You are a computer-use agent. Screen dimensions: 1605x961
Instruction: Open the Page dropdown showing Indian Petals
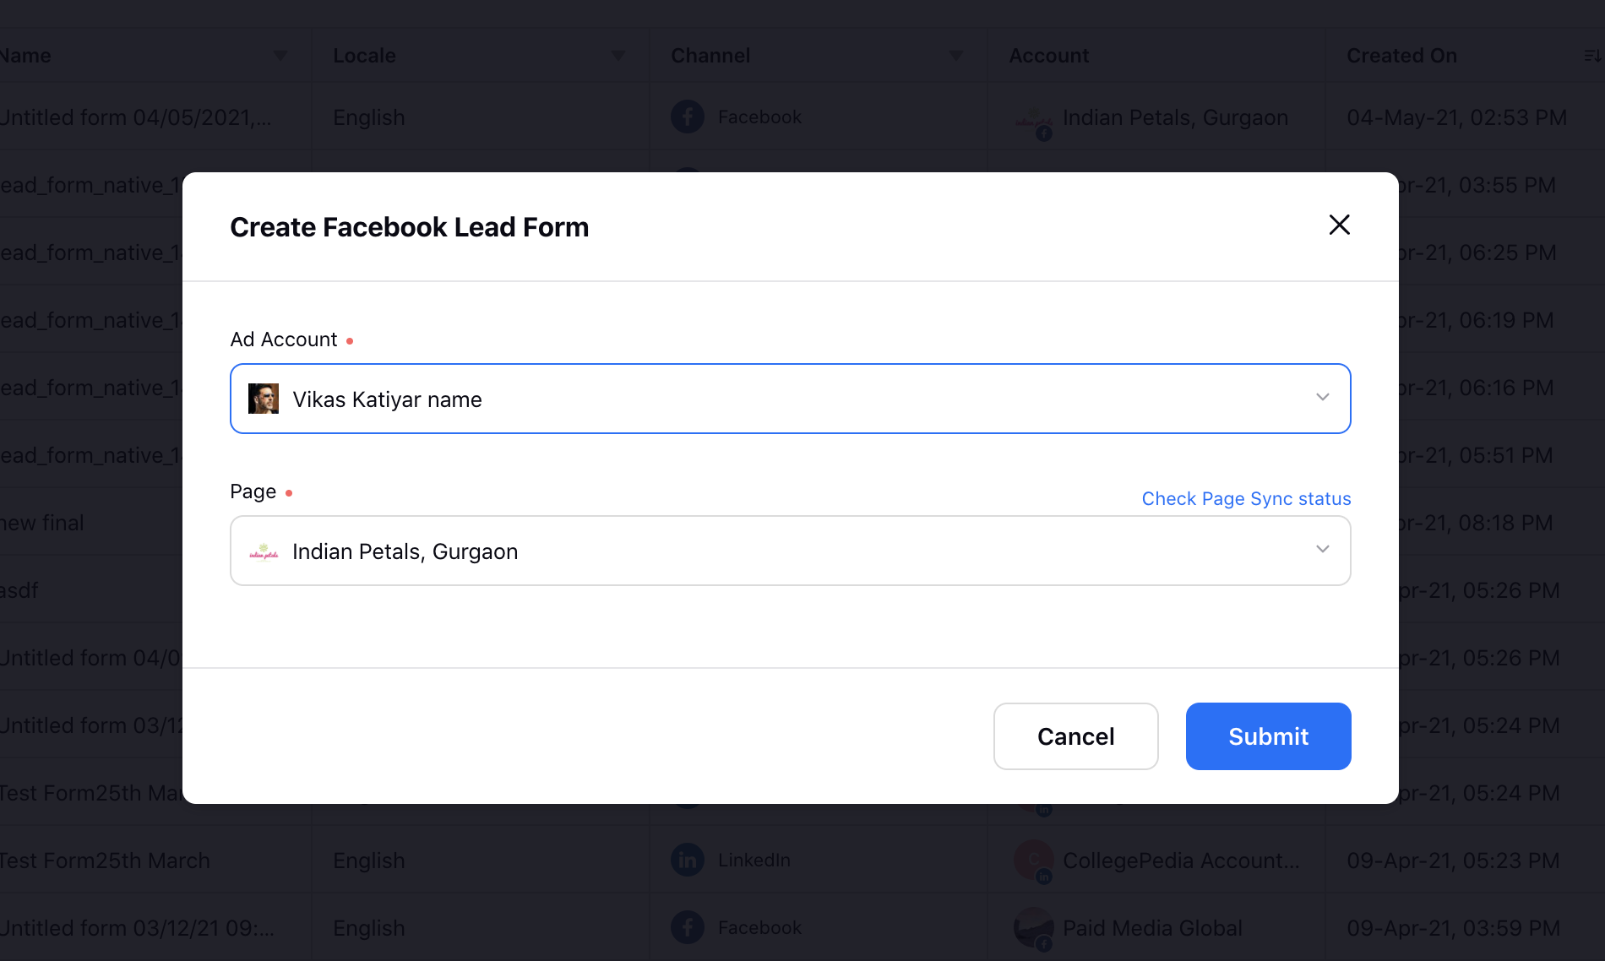790,551
